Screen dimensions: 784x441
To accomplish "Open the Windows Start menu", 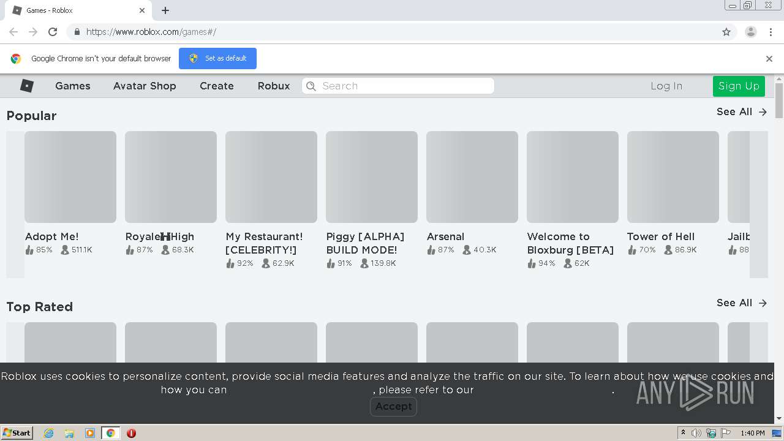I will pos(17,432).
